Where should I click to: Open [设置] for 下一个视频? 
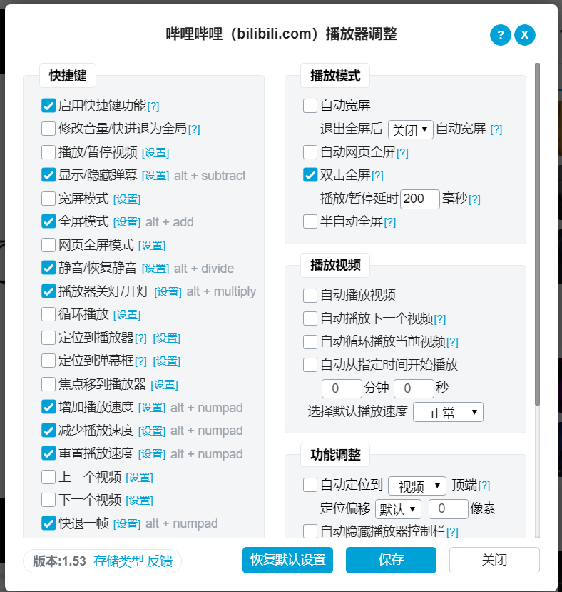point(139,501)
